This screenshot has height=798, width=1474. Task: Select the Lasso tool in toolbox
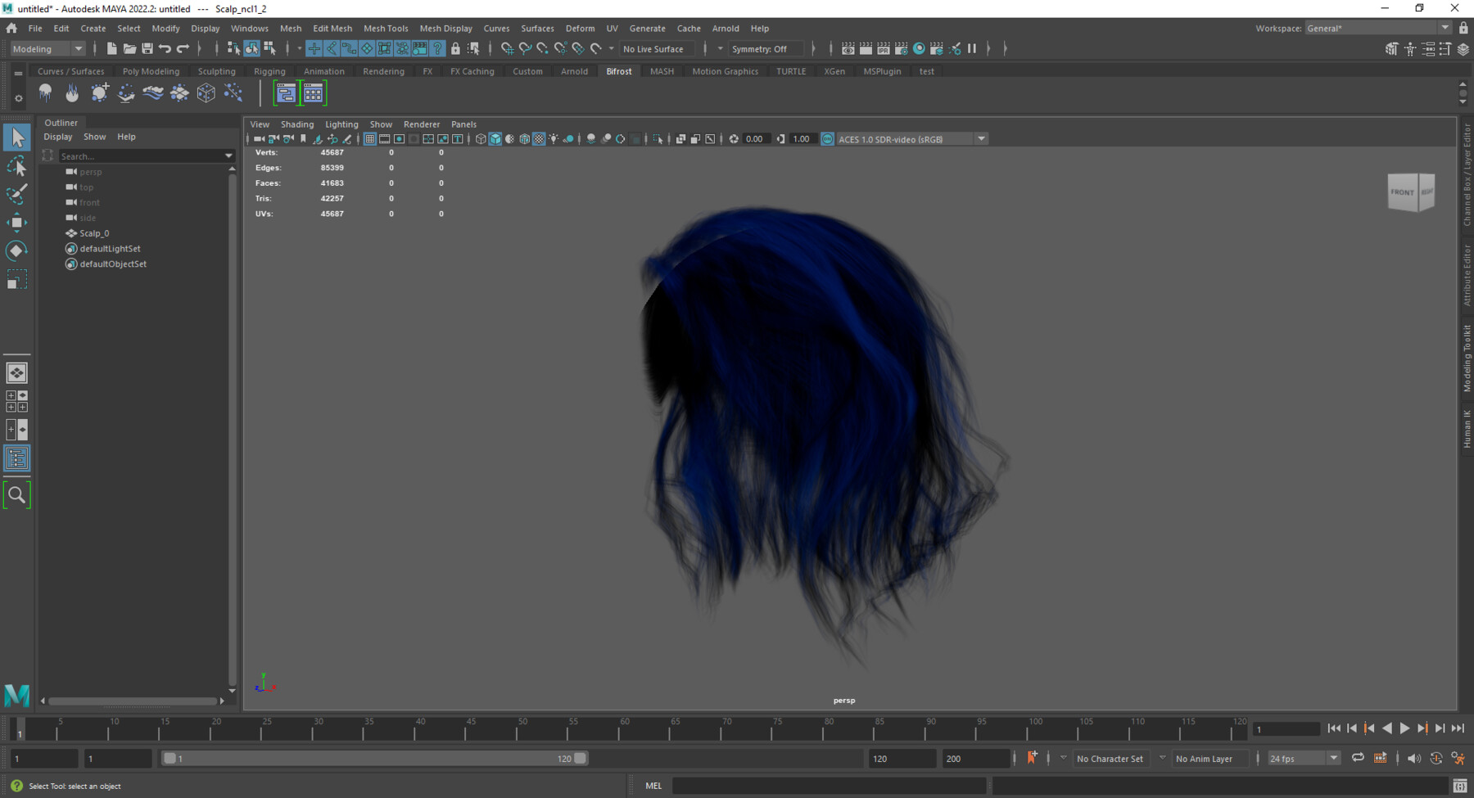click(x=16, y=167)
